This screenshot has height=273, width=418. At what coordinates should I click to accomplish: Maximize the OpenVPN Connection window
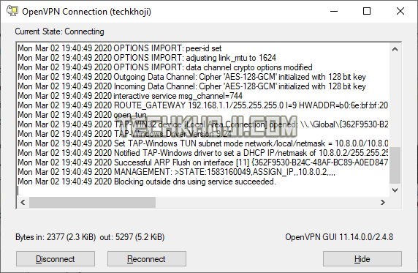[x=367, y=11]
